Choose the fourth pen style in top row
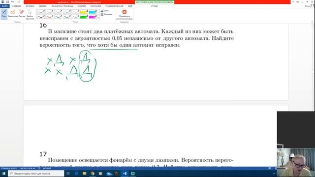Screen dimensions: 315x177 point(66,12)
